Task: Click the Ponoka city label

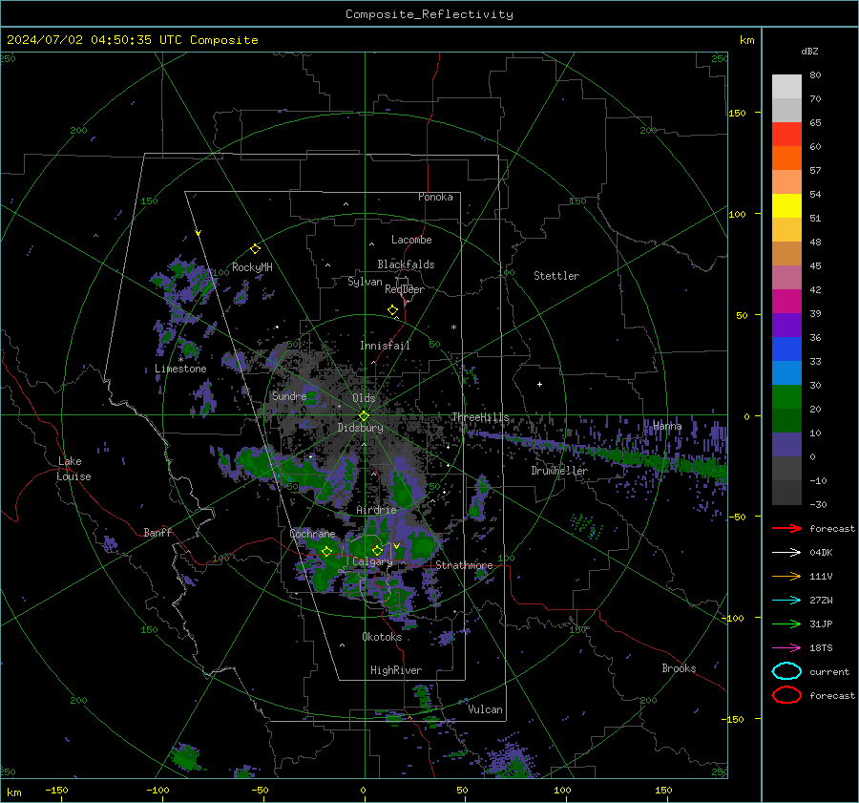Action: click(x=435, y=197)
